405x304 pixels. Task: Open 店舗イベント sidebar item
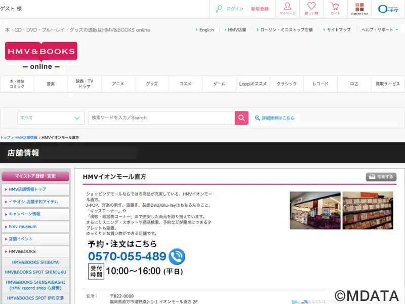(35, 239)
